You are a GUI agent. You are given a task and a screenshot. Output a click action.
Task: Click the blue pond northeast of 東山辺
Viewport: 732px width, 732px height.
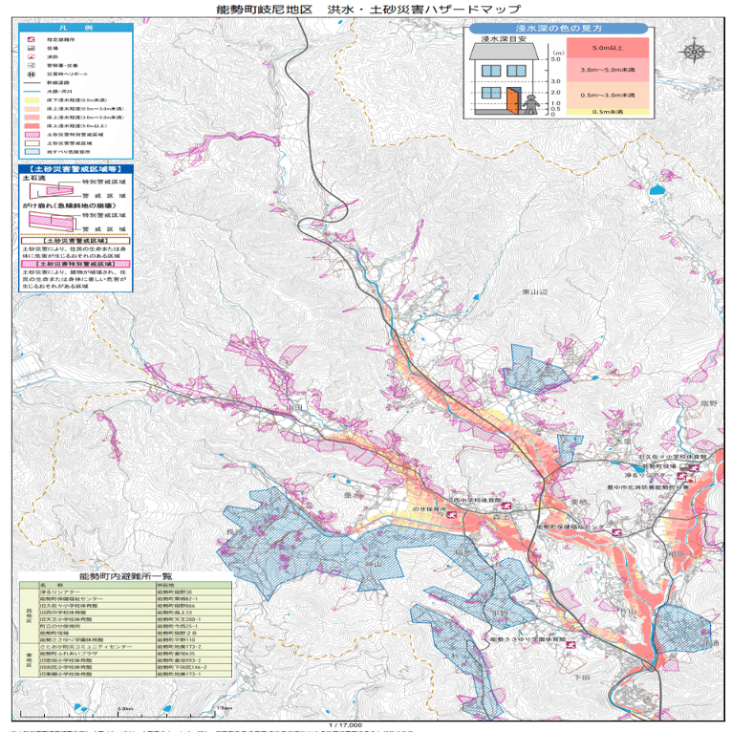(x=656, y=189)
